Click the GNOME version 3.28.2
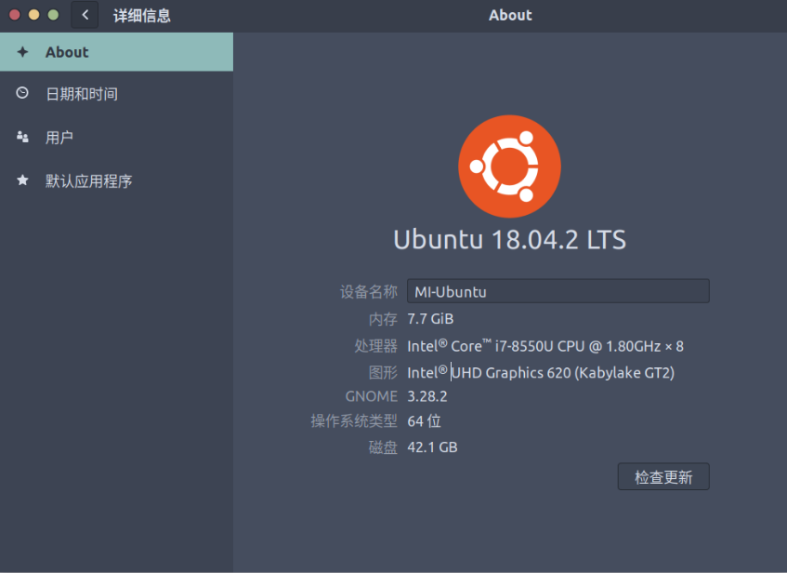Viewport: 787px width, 573px height. pos(427,396)
